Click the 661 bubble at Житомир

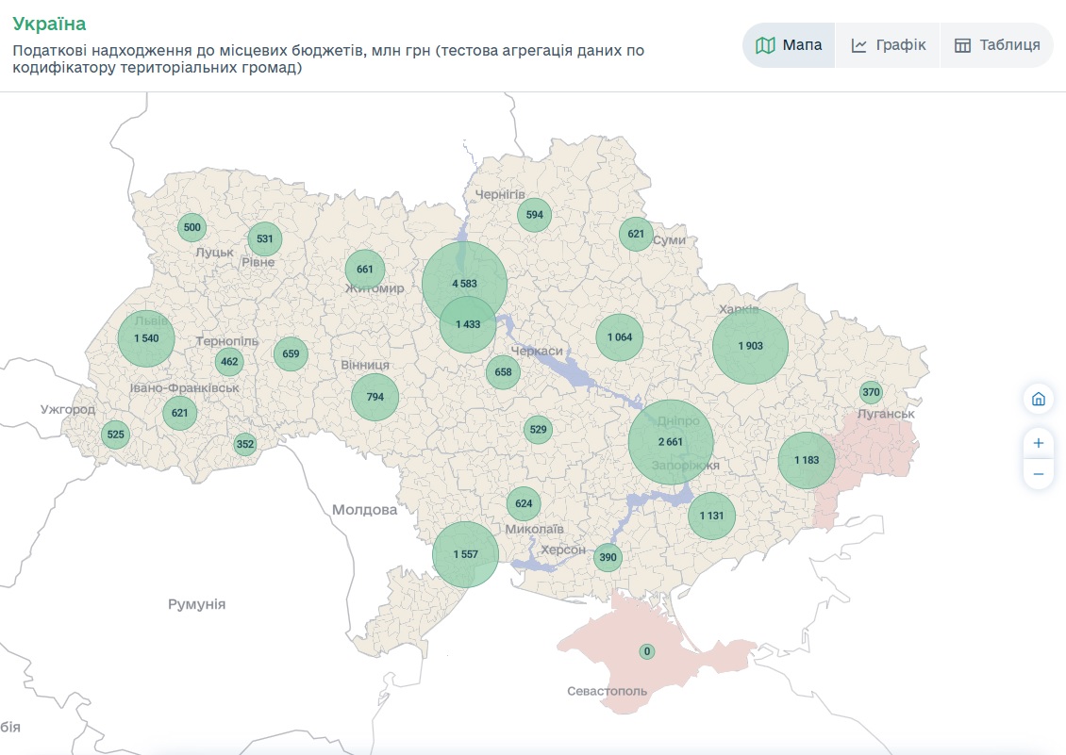[365, 270]
